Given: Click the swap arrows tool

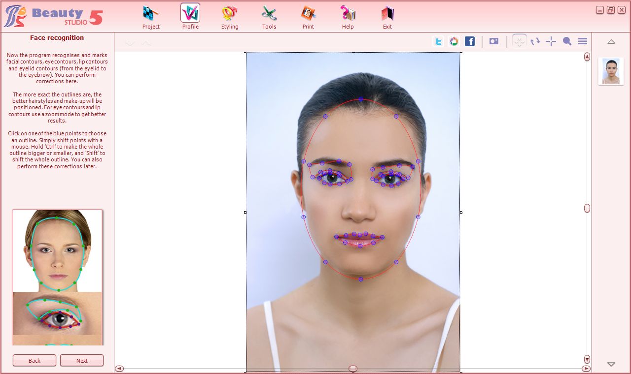Looking at the screenshot, I should pos(535,41).
